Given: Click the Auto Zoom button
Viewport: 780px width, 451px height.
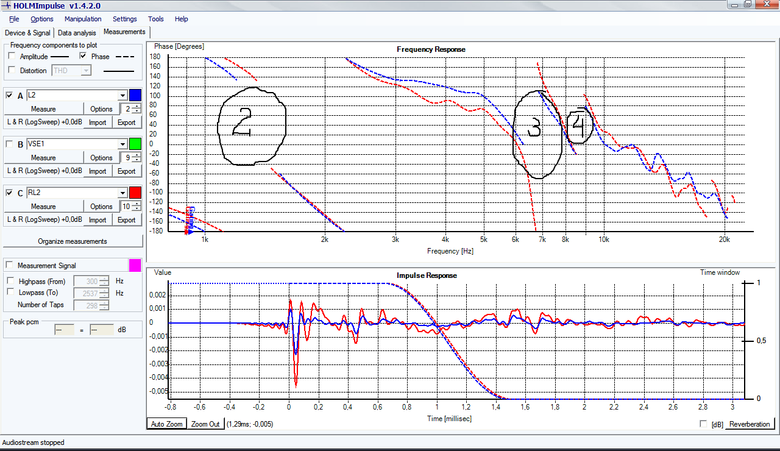Looking at the screenshot, I should [x=166, y=424].
